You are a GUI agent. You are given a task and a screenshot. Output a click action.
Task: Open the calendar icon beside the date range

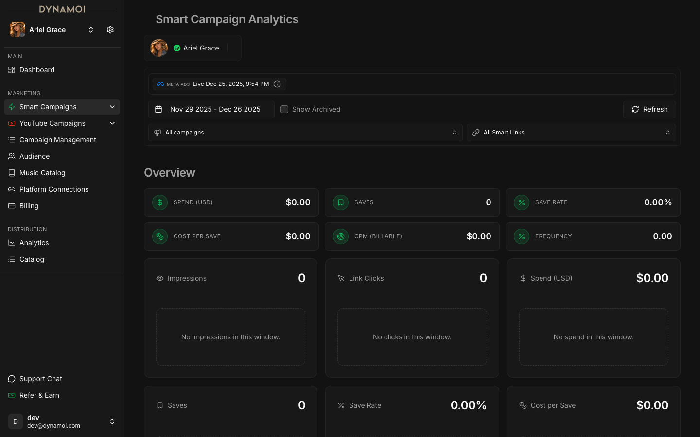pos(158,109)
